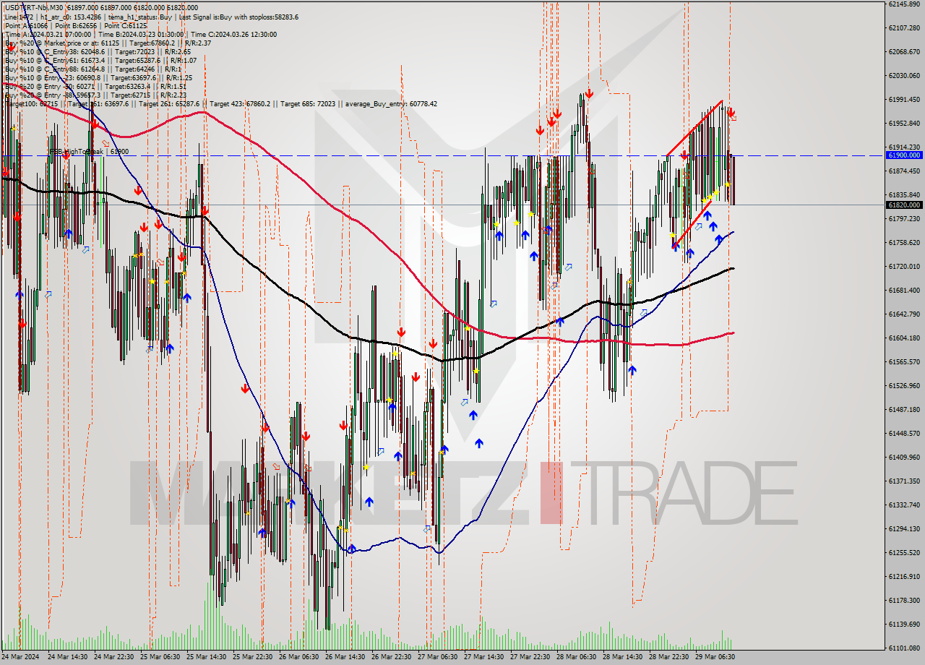The width and height of the screenshot is (925, 665).
Task: Click the '29 Mar 06:30' time axis label
Action: (715, 657)
